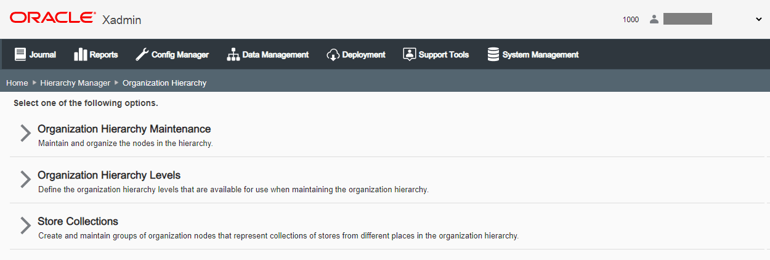Navigate to Hierarchy Manager breadcrumb
Image resolution: width=770 pixels, height=260 pixels.
coord(75,83)
